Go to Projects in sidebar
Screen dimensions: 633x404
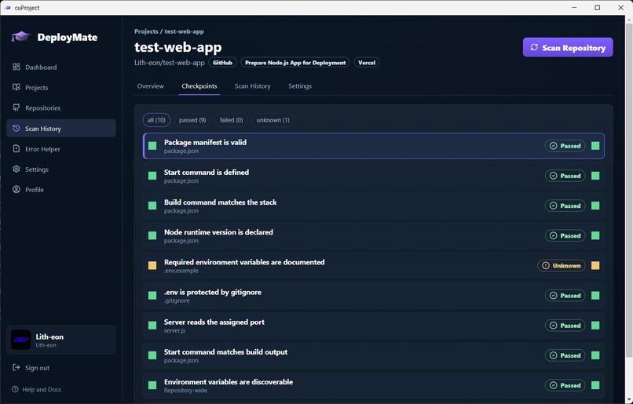(x=61, y=88)
